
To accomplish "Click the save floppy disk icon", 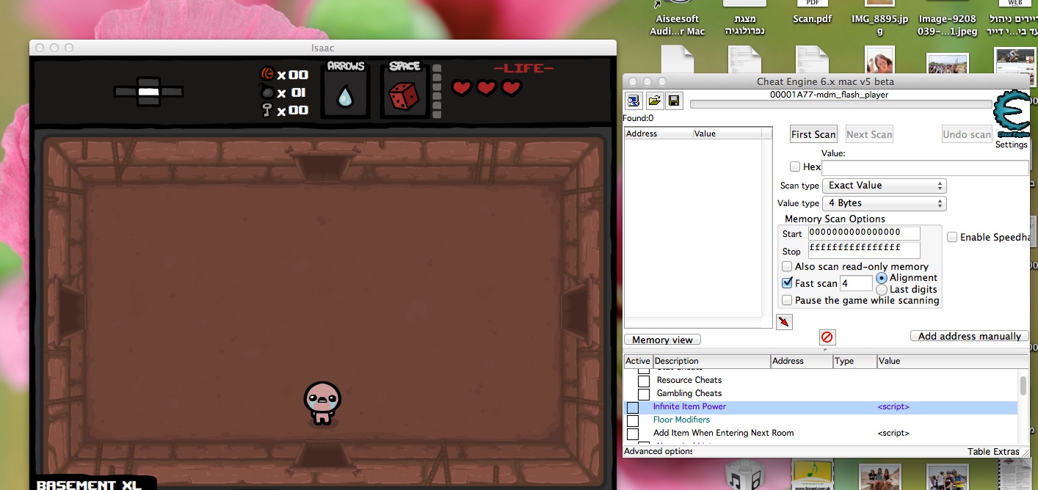I will [x=673, y=100].
